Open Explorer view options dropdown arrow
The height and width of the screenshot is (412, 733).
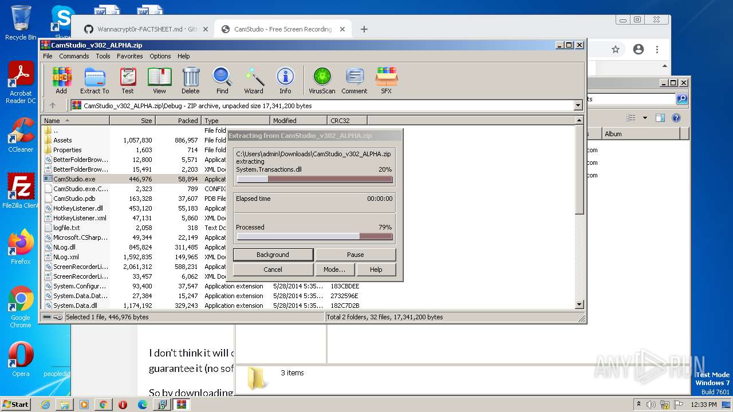(645, 118)
